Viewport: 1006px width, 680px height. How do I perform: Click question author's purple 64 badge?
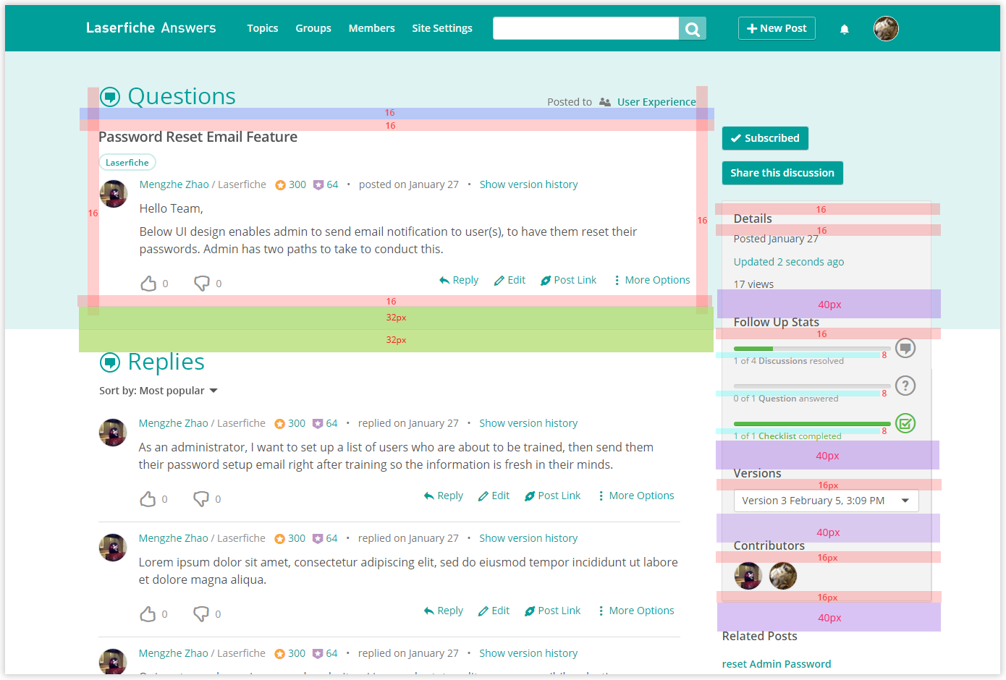coord(326,184)
